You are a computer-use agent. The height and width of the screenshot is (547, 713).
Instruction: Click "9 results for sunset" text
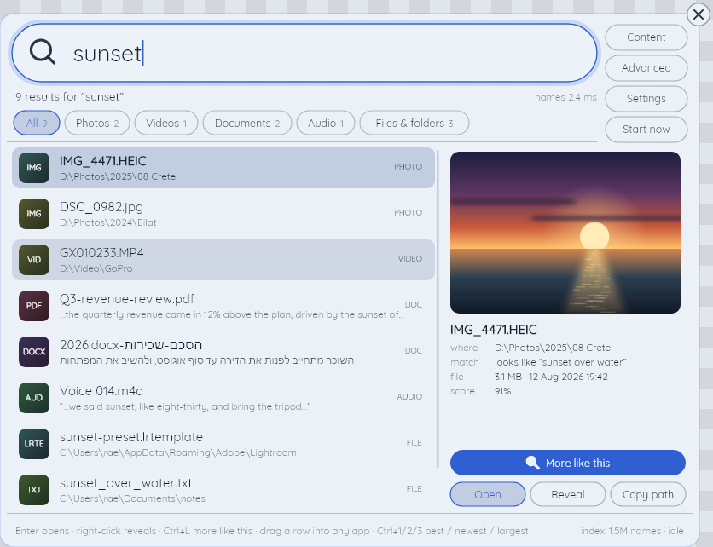coord(70,97)
